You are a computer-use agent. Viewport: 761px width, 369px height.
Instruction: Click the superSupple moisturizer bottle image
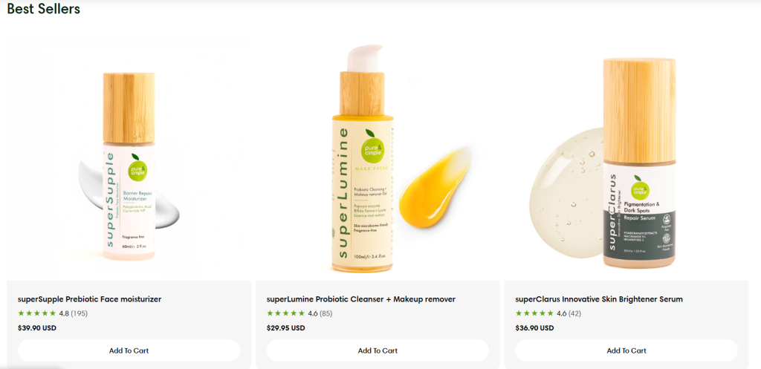coord(129,166)
